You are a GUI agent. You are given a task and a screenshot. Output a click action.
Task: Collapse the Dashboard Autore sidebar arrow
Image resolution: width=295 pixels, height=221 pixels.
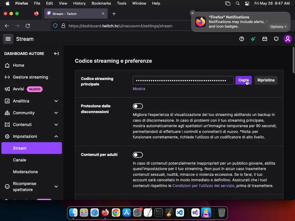[56, 54]
